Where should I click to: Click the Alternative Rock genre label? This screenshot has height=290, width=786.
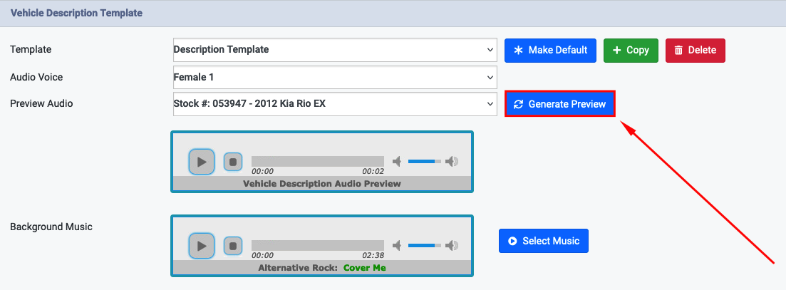[298, 268]
